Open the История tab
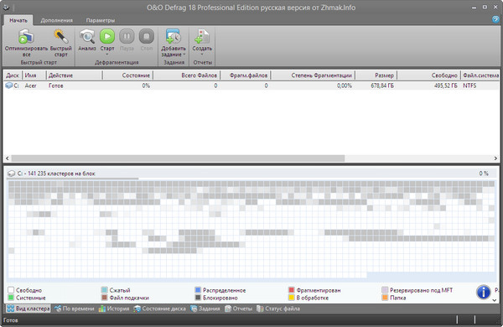The width and height of the screenshot is (503, 327). (x=114, y=309)
